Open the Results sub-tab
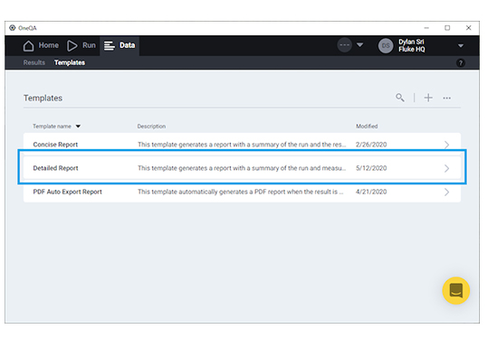Image resolution: width=487 pixels, height=338 pixels. pos(34,62)
